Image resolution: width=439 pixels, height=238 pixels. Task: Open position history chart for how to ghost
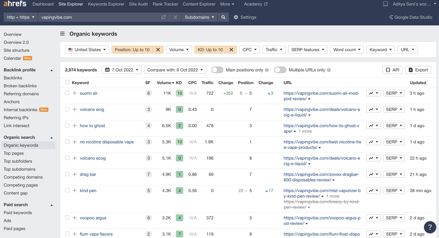[374, 126]
